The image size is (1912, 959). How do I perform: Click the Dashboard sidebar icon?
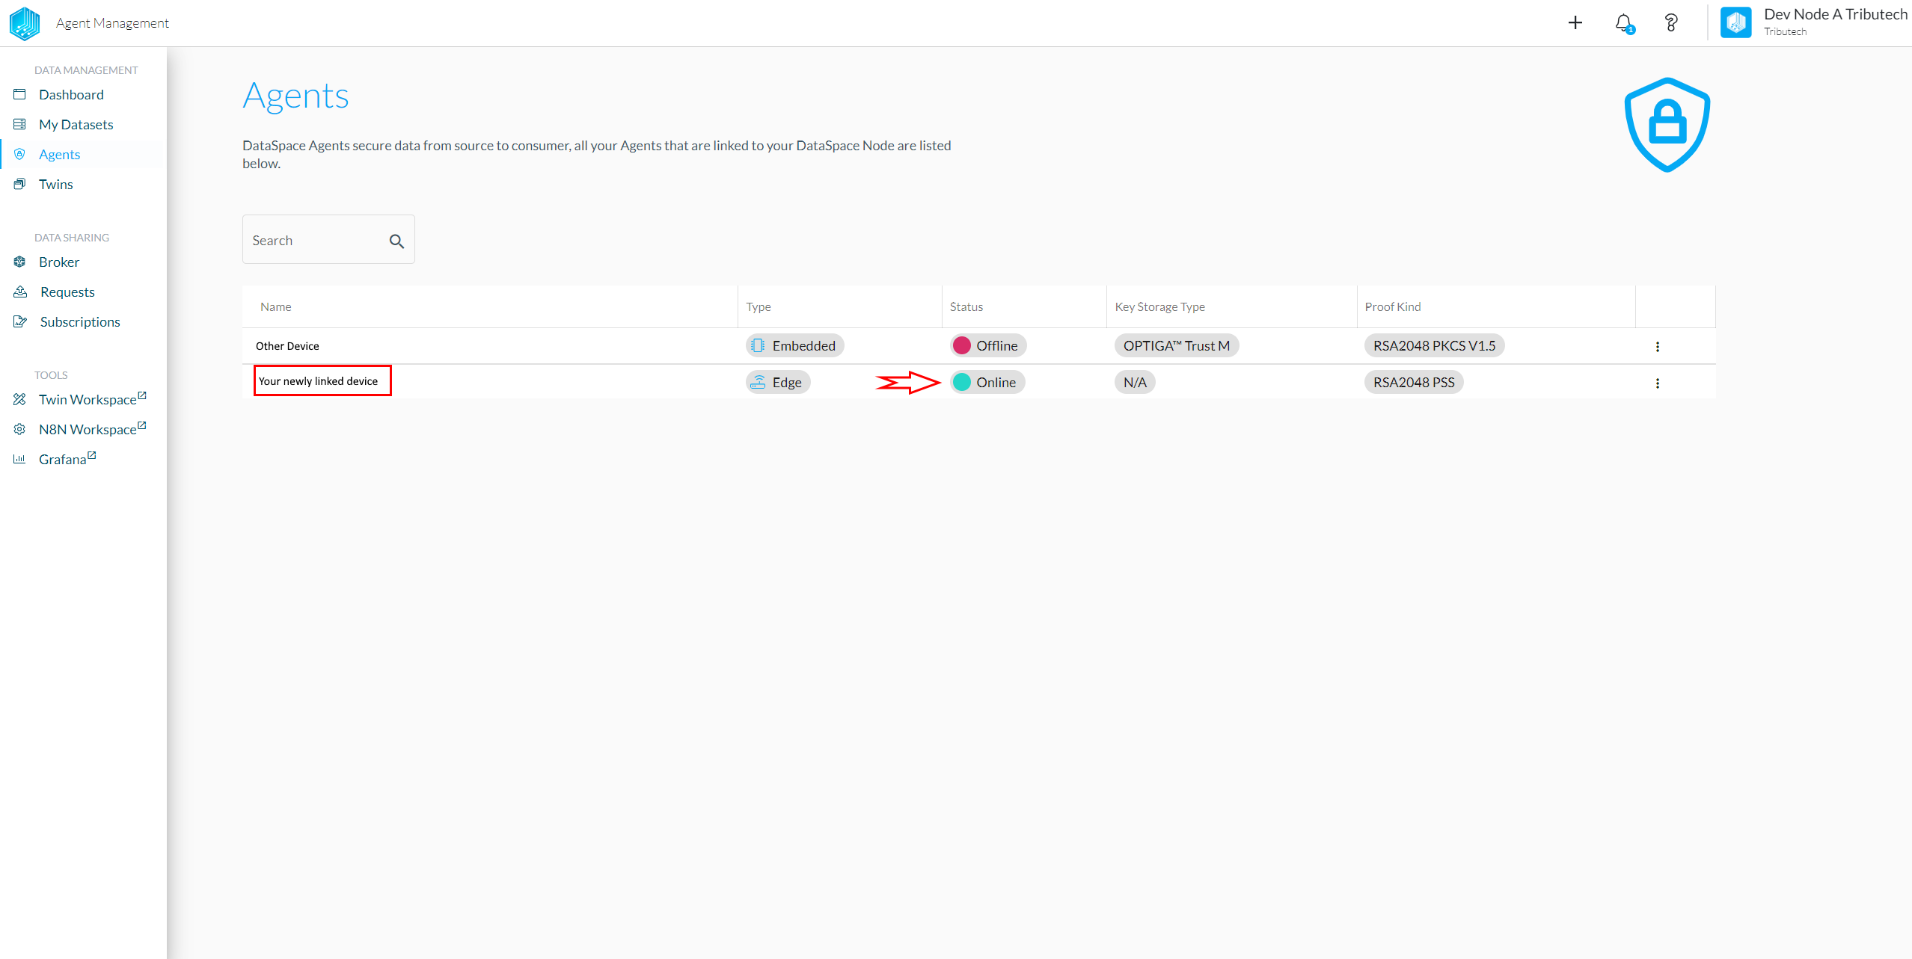pos(20,94)
